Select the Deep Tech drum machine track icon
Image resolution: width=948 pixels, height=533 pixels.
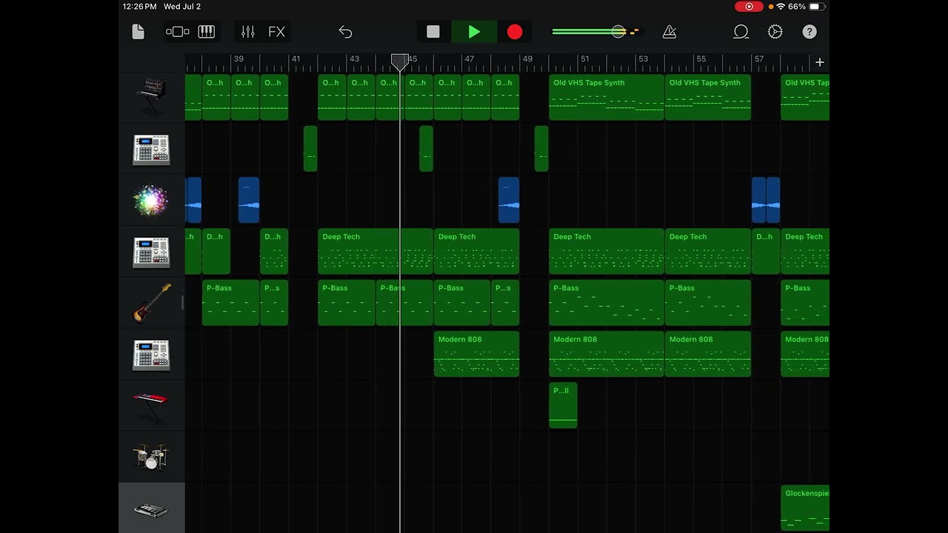coord(151,252)
